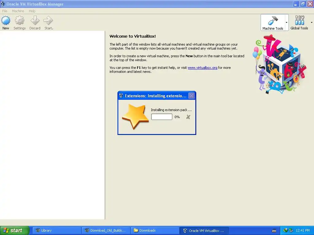Click the 0% progress text
The width and height of the screenshot is (314, 235).
pyautogui.click(x=177, y=117)
